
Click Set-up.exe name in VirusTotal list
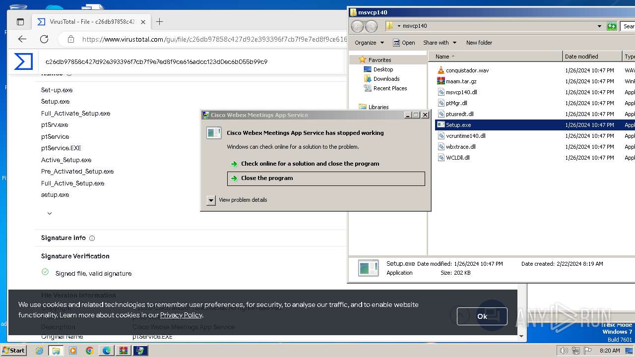point(57,90)
